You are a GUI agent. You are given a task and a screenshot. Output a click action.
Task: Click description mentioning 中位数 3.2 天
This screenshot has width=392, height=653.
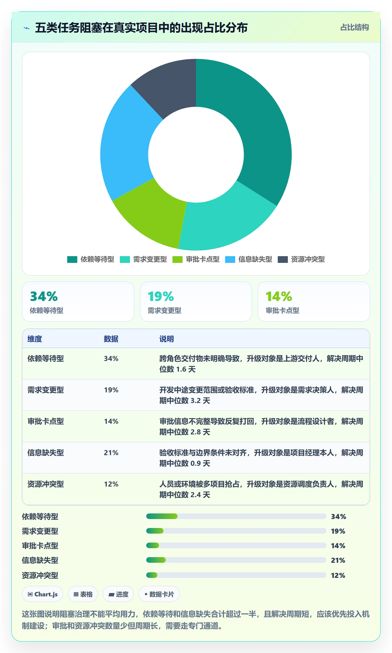click(x=262, y=395)
